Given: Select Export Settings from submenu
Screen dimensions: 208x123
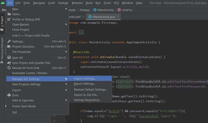Looking at the screenshot, I should (90, 84).
